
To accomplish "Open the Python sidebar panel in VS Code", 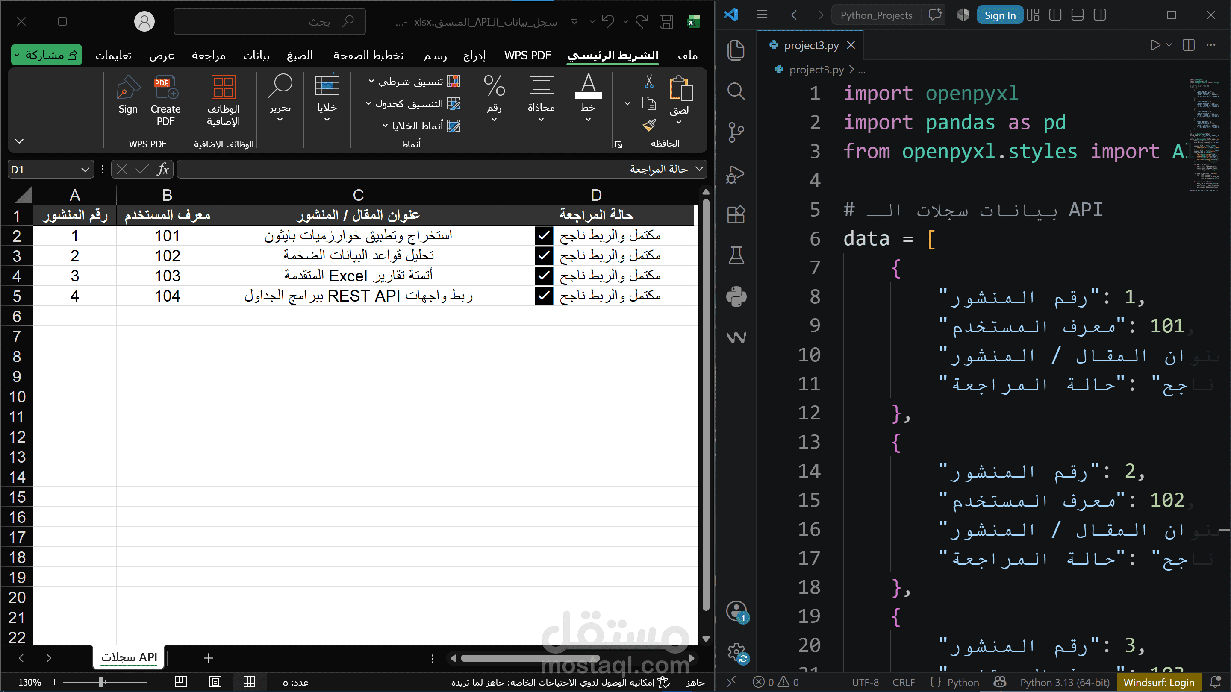I will 736,296.
